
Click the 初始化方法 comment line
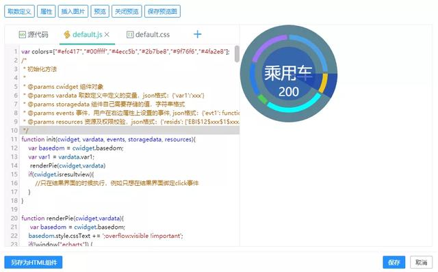(40, 69)
